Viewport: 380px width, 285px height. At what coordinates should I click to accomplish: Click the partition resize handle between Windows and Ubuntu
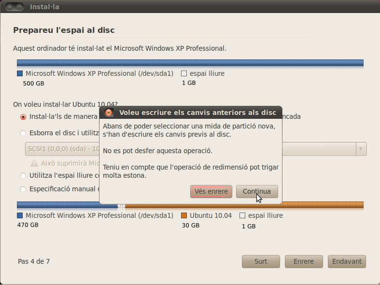coord(121,206)
